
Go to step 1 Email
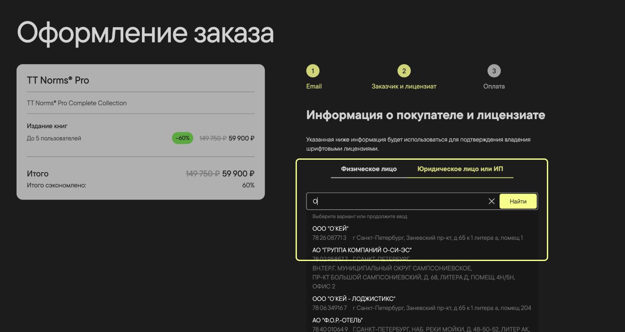(313, 77)
